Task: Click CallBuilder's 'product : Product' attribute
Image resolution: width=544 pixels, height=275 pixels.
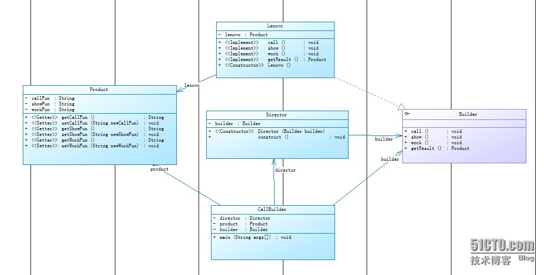Action: pyautogui.click(x=240, y=224)
